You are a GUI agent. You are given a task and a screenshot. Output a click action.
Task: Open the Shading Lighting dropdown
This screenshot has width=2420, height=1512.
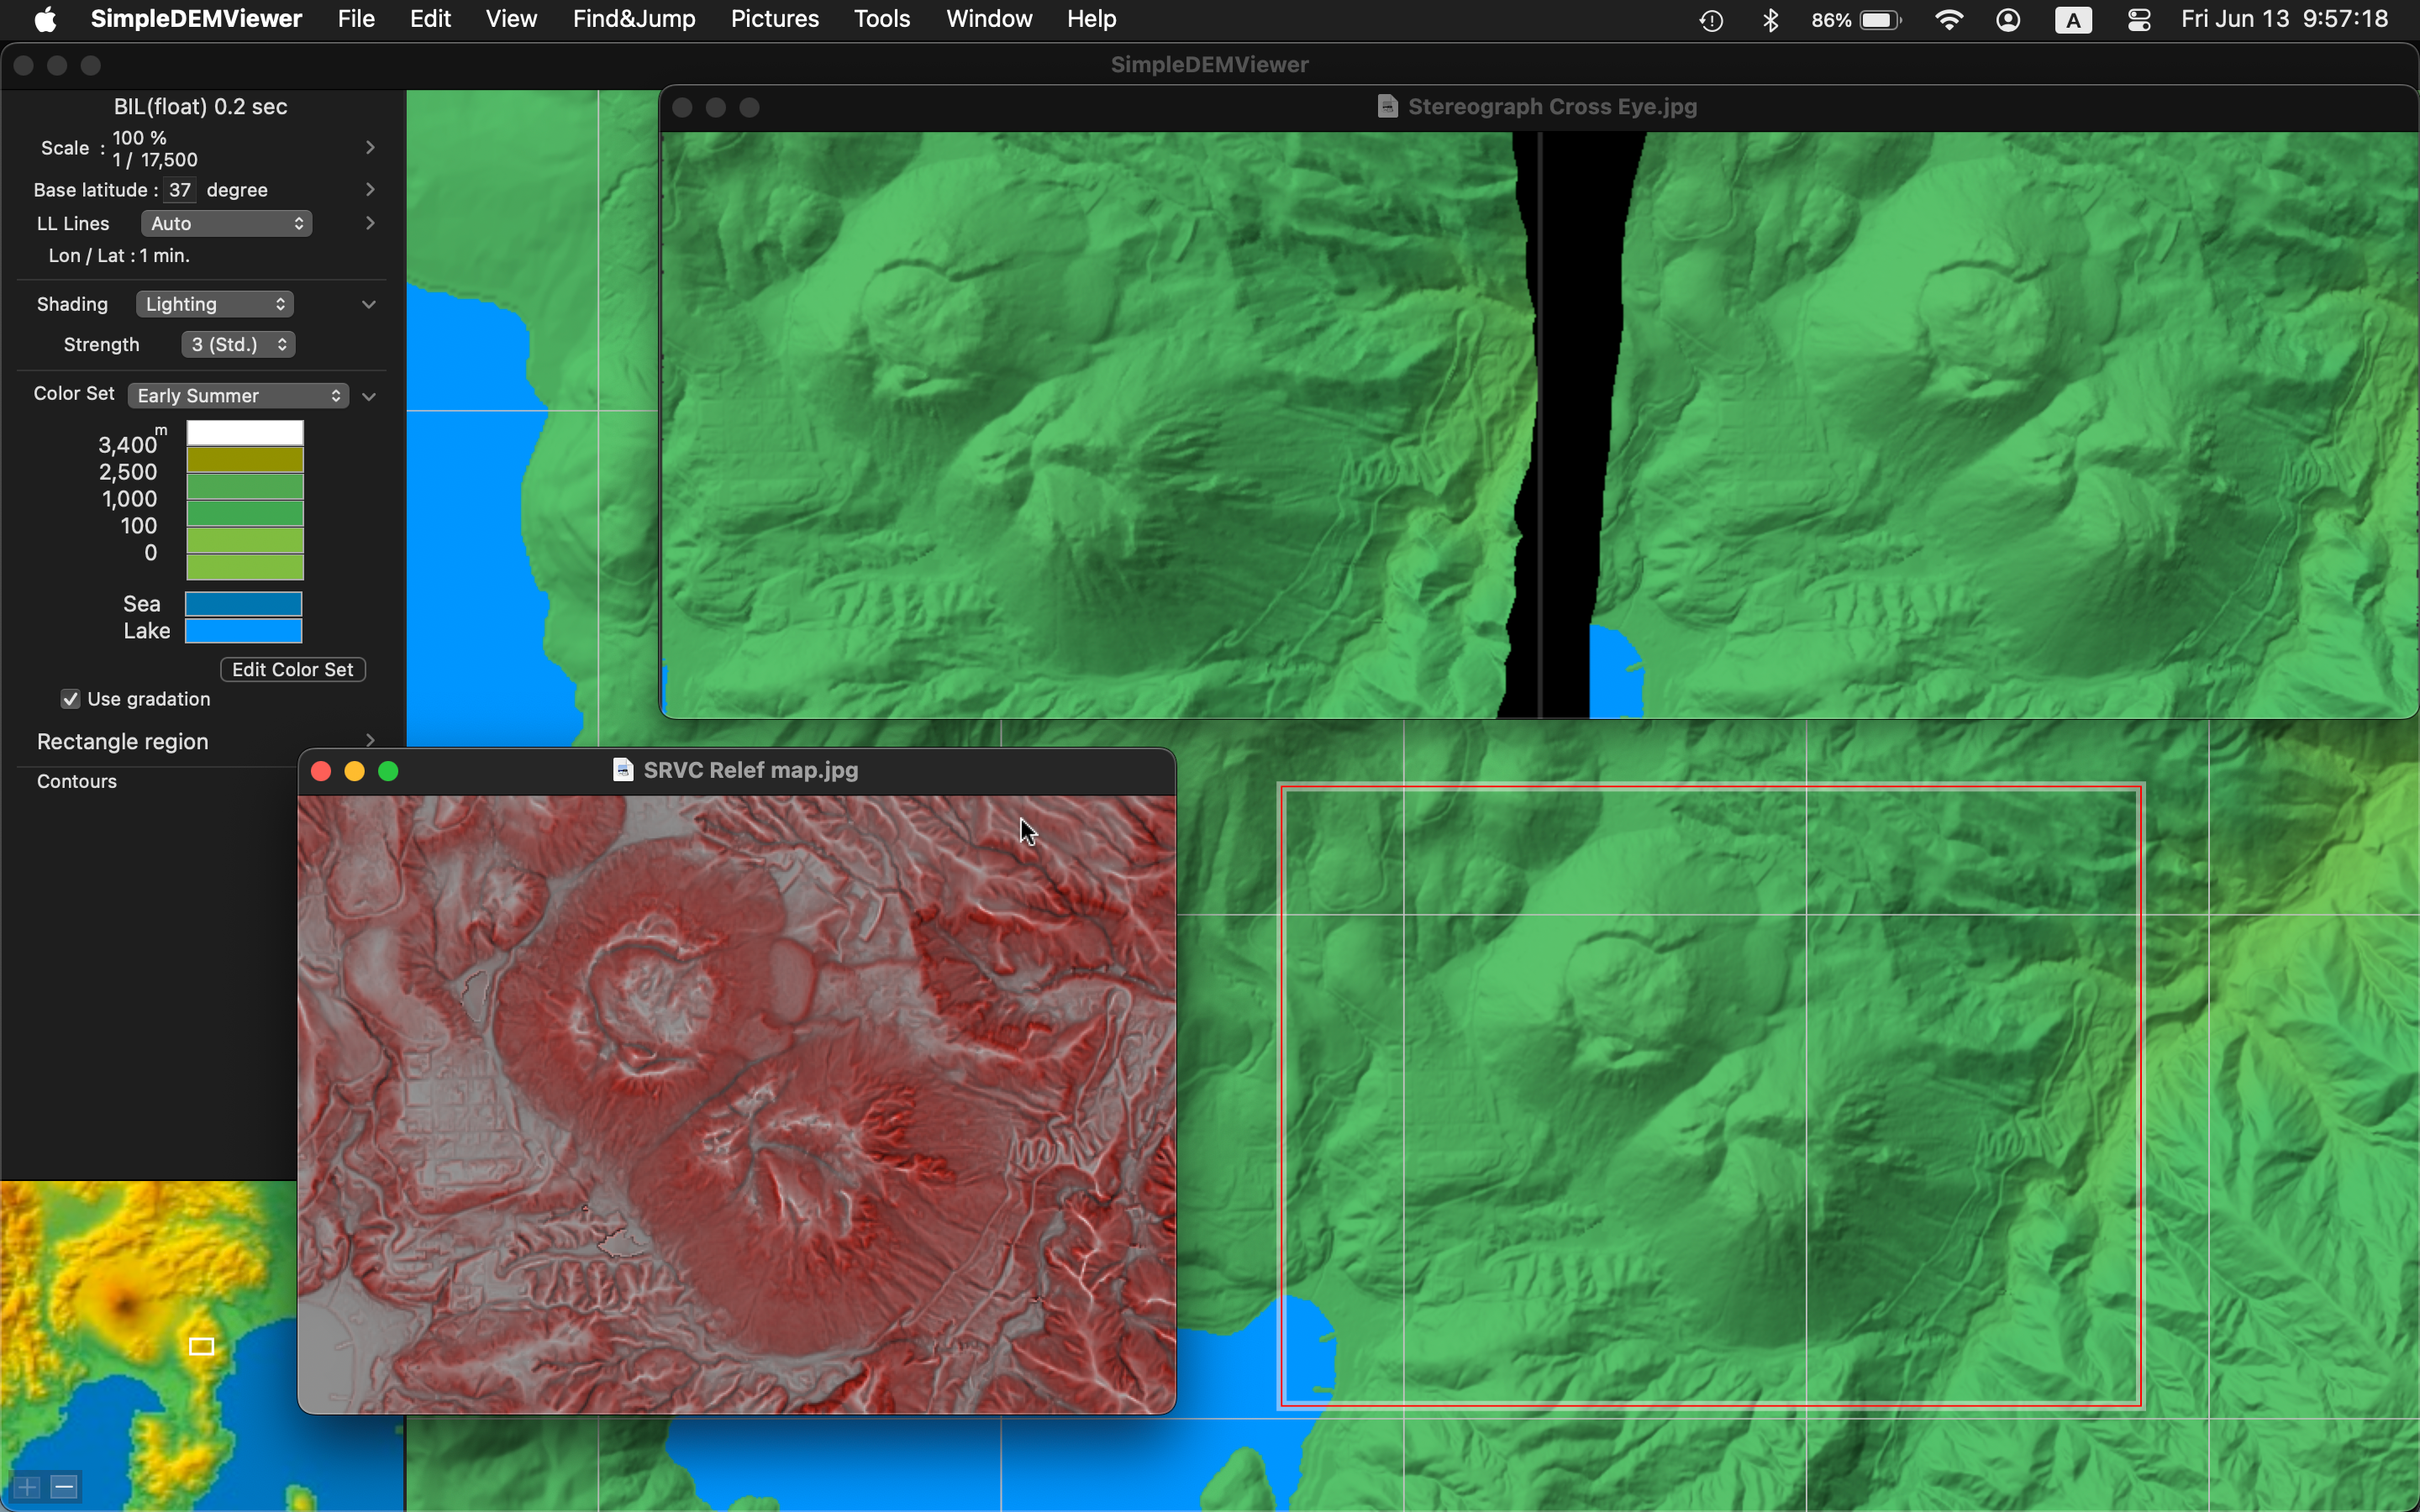click(214, 304)
